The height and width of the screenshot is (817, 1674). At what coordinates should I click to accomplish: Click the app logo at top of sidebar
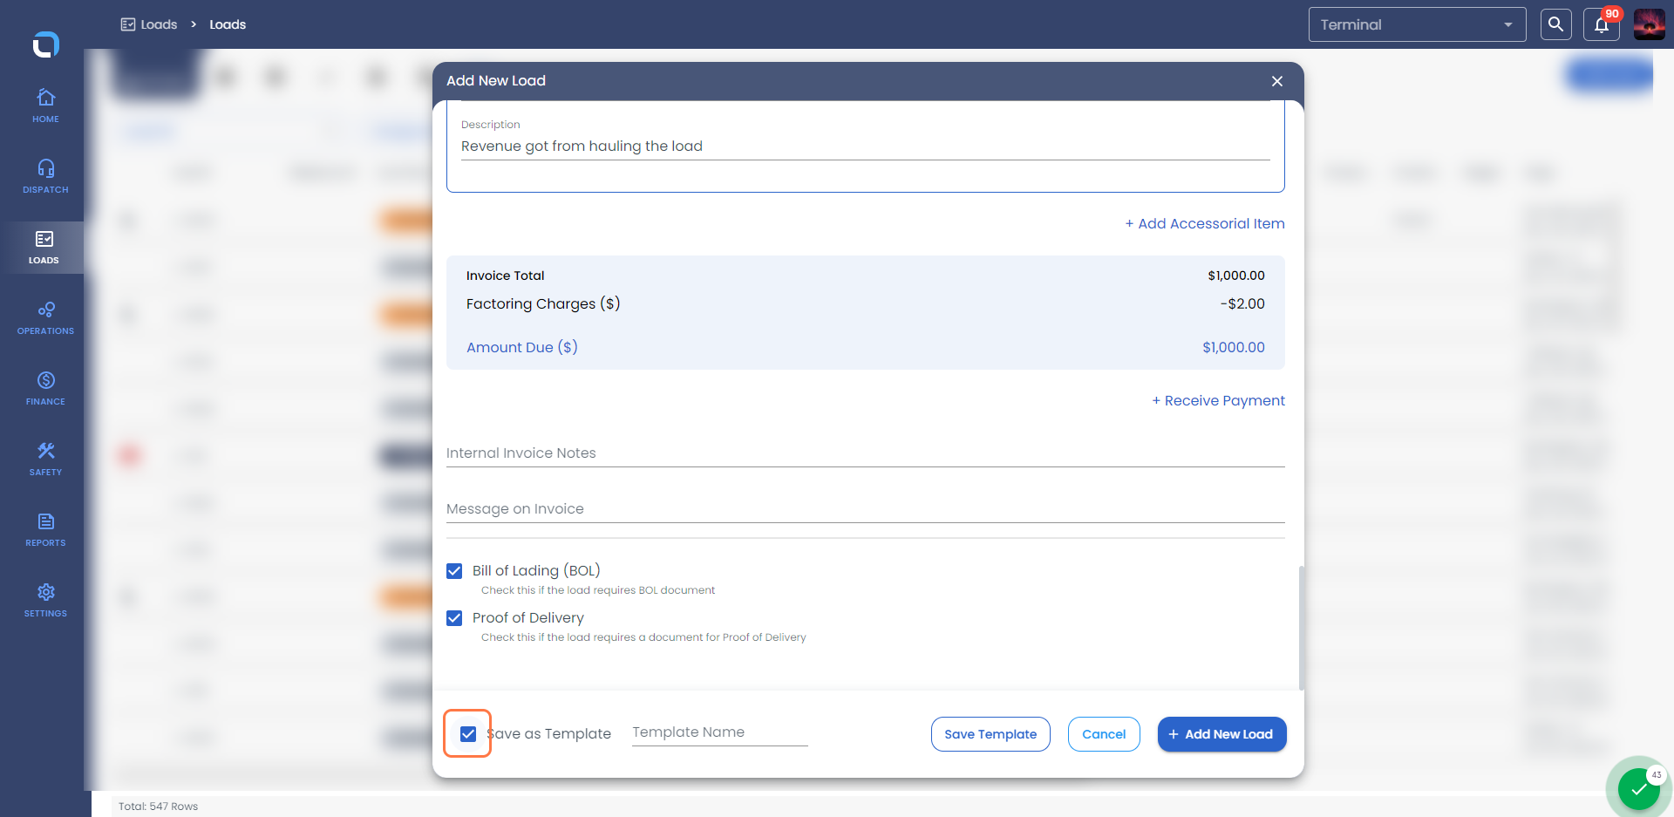point(45,44)
